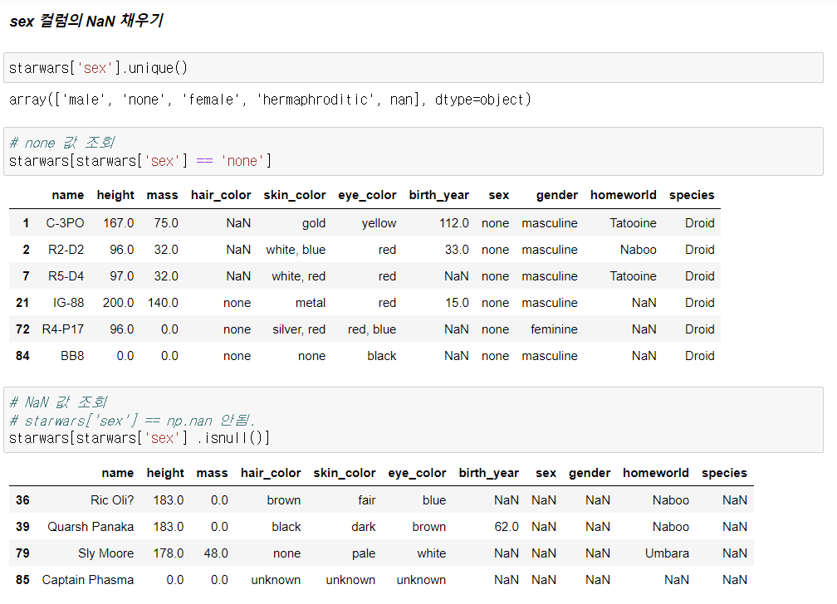Click 'yellow' eye color cell
This screenshot has width=837, height=604.
(379, 223)
